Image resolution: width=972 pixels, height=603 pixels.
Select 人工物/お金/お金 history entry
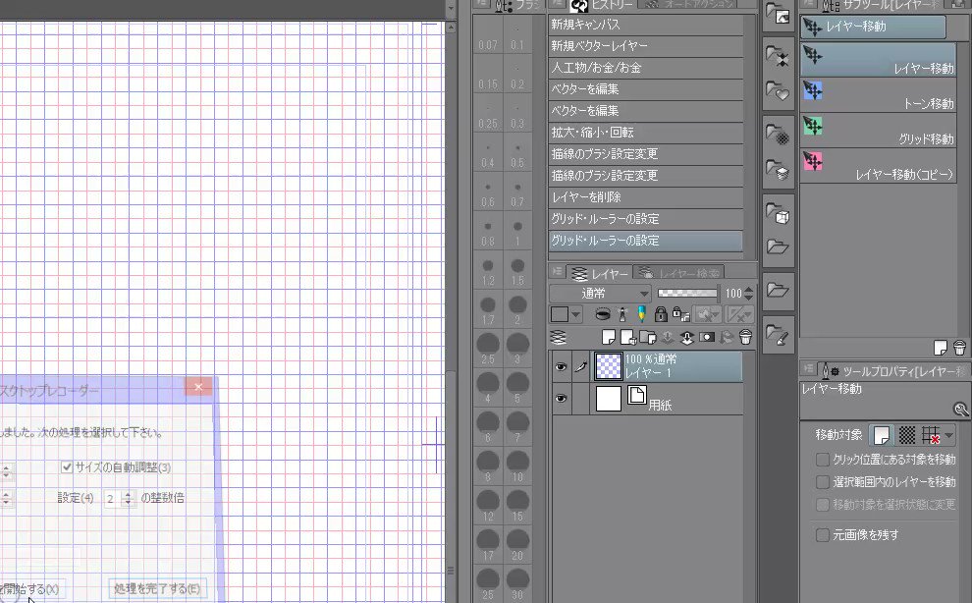[645, 68]
